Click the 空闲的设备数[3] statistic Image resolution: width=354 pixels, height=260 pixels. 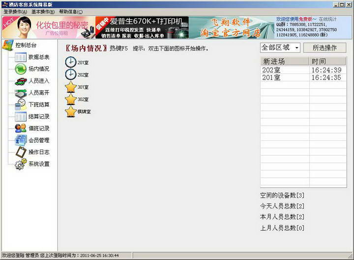[x=282, y=195]
